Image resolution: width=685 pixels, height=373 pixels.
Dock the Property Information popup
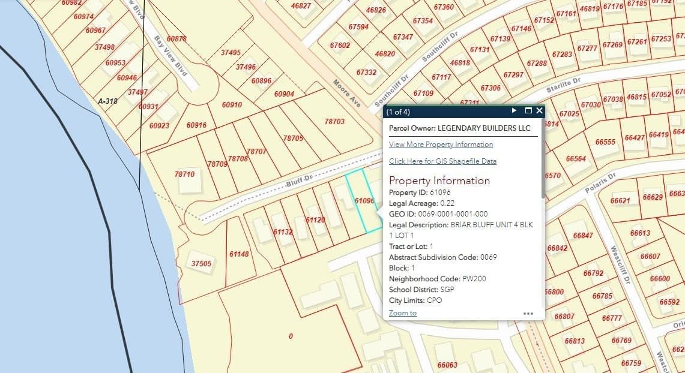(x=528, y=111)
